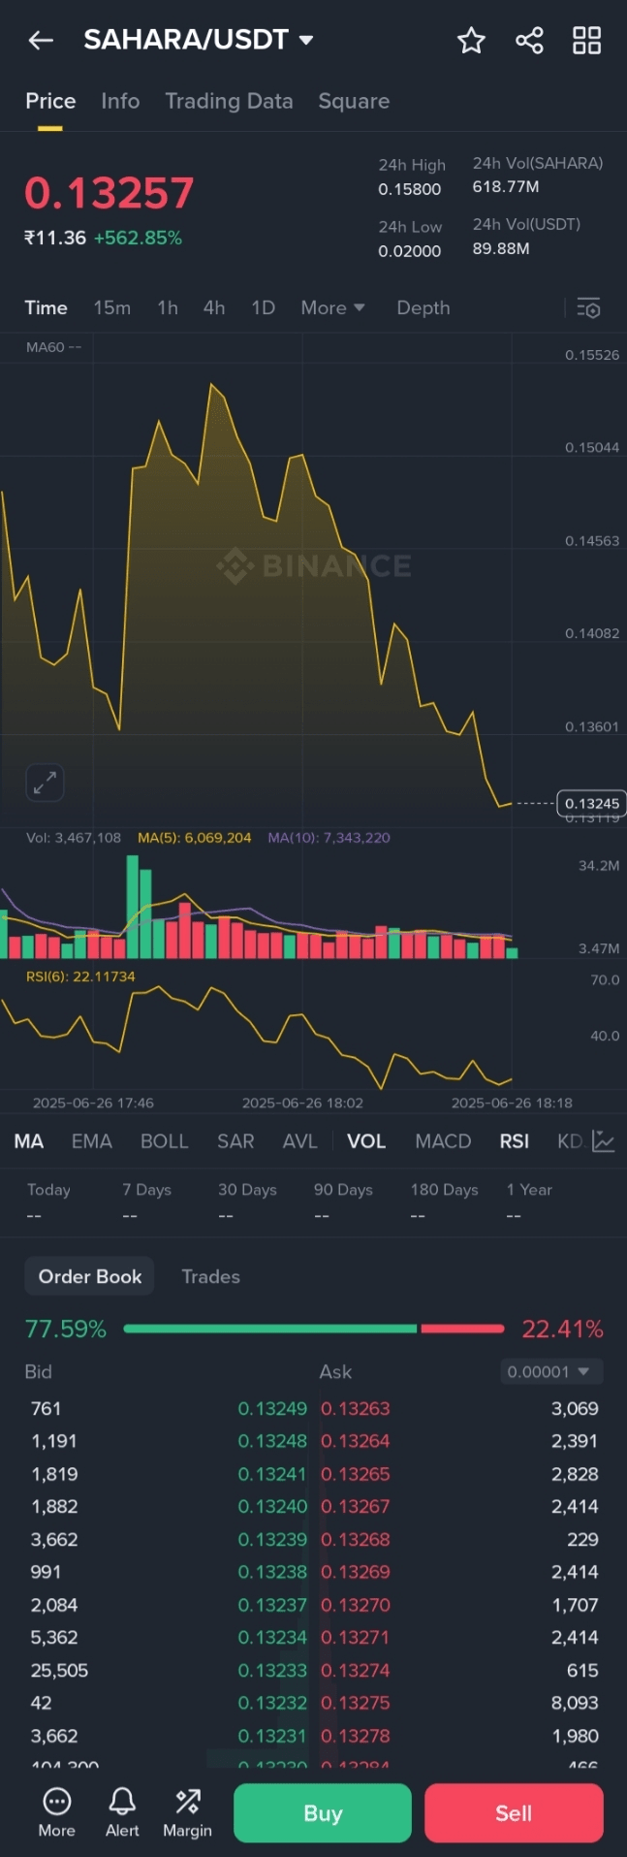Tap the last price 0.13257
This screenshot has height=1857, width=627.
(x=109, y=193)
